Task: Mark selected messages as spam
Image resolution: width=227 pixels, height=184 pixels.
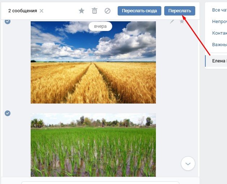Action: tap(108, 11)
